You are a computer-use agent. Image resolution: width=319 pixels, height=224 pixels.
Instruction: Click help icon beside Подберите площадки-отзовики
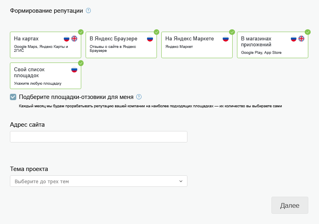click(139, 97)
